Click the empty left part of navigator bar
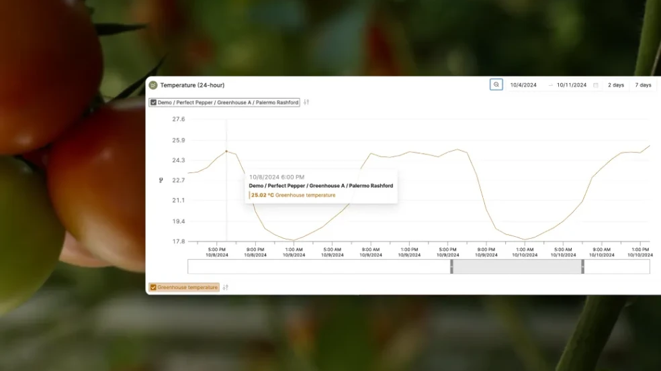Viewport: 661px width, 371px height. click(316, 266)
